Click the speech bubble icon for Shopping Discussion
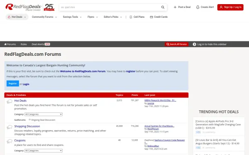 (10, 127)
